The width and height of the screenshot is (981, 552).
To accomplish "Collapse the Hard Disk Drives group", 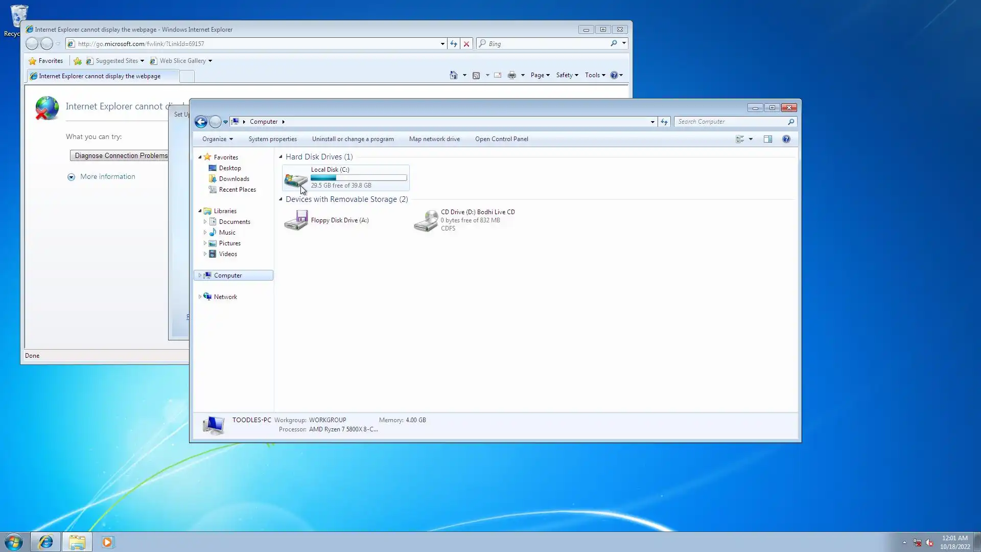I will point(281,157).
